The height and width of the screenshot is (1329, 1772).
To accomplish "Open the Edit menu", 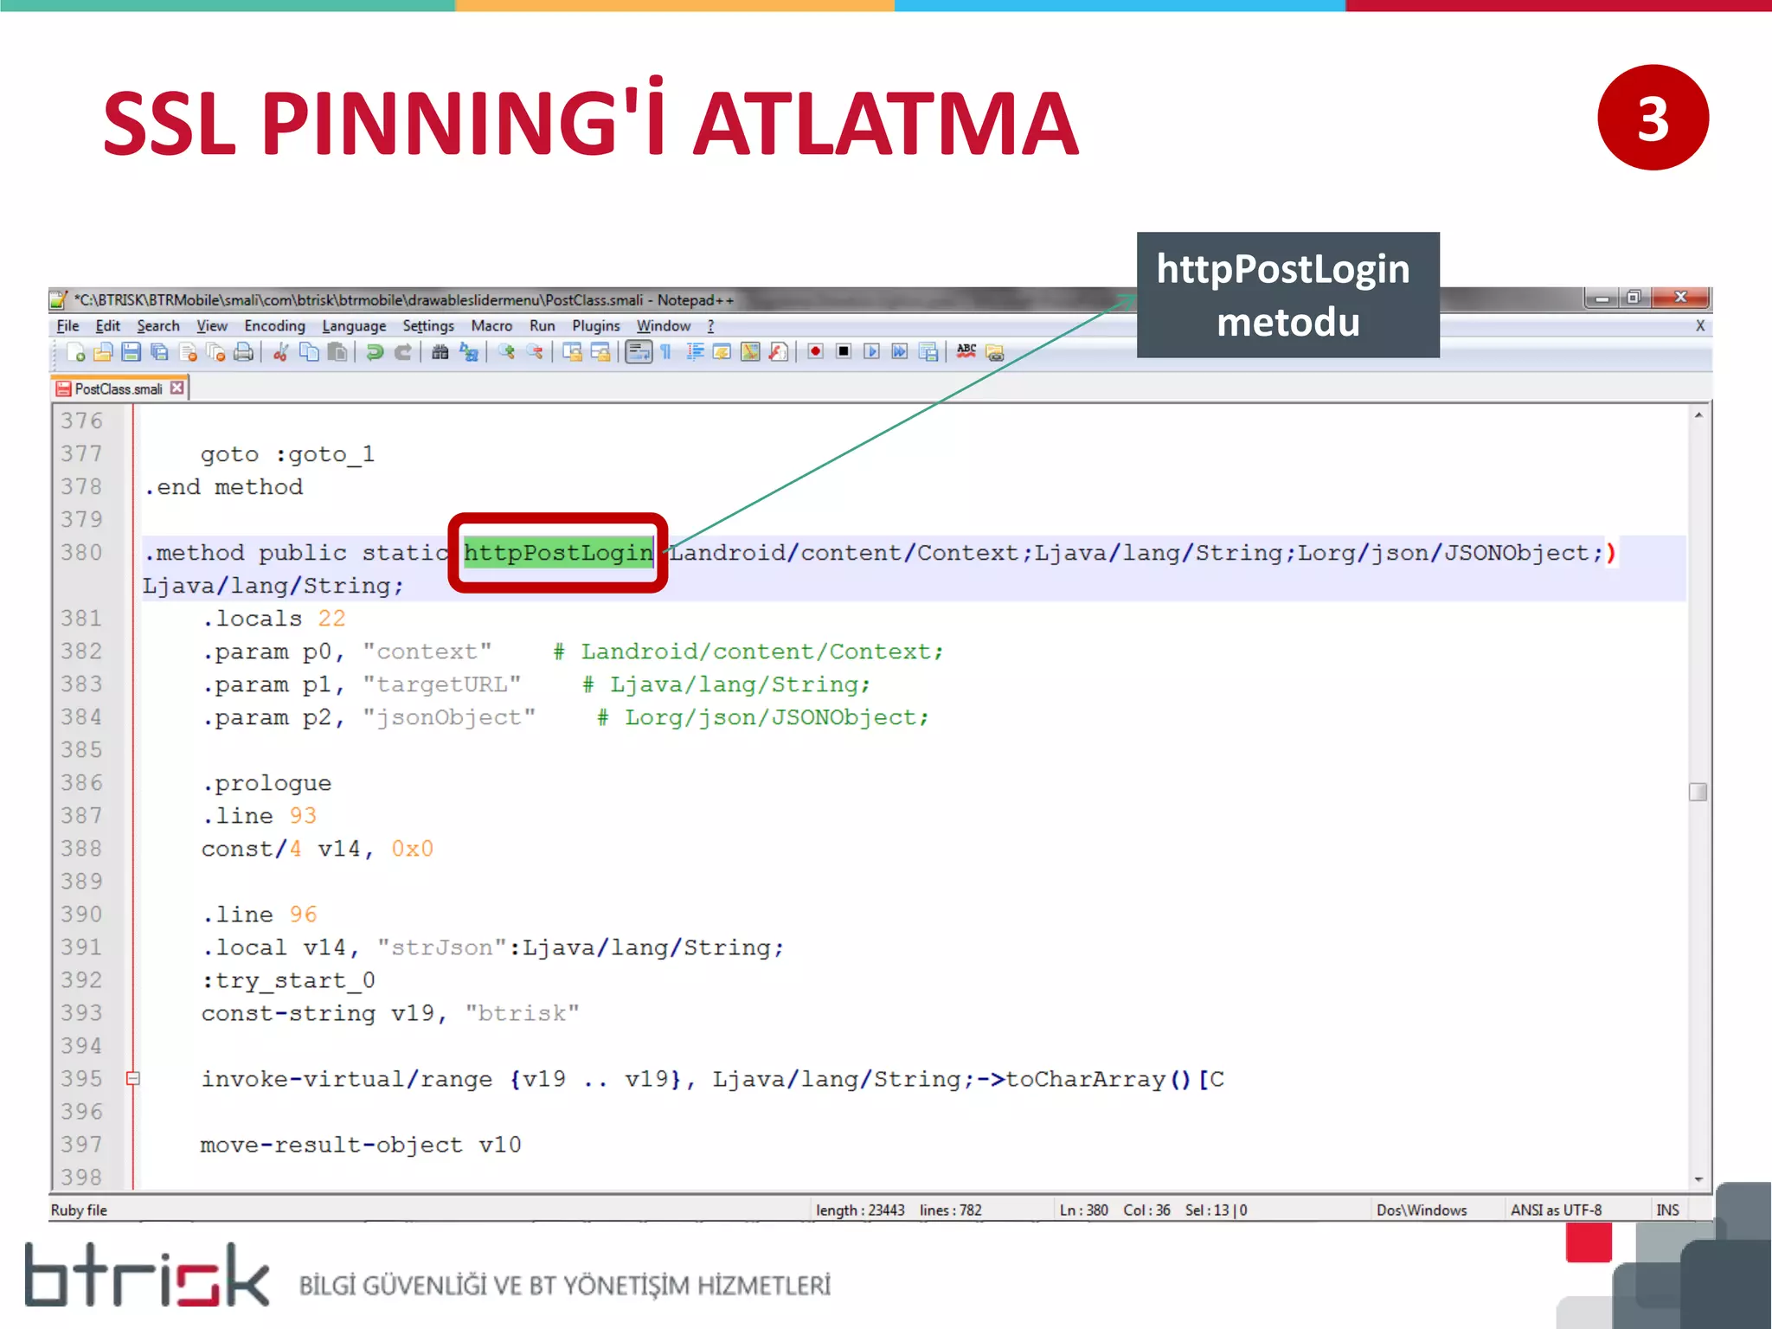I will click(107, 326).
